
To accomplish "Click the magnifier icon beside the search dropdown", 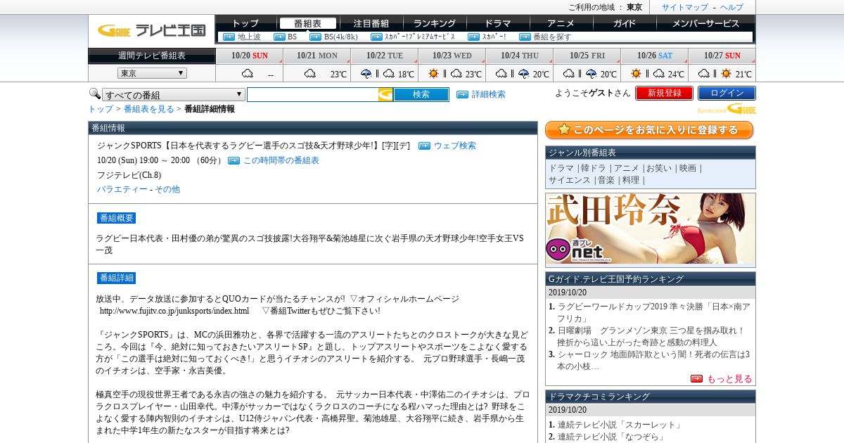I will pos(94,94).
